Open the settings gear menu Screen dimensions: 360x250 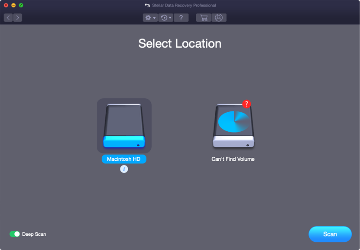[x=150, y=18]
